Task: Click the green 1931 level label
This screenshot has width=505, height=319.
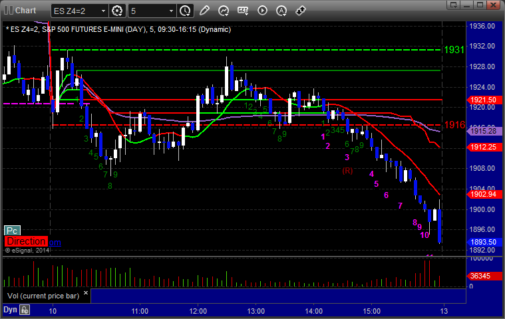Action: (x=454, y=50)
